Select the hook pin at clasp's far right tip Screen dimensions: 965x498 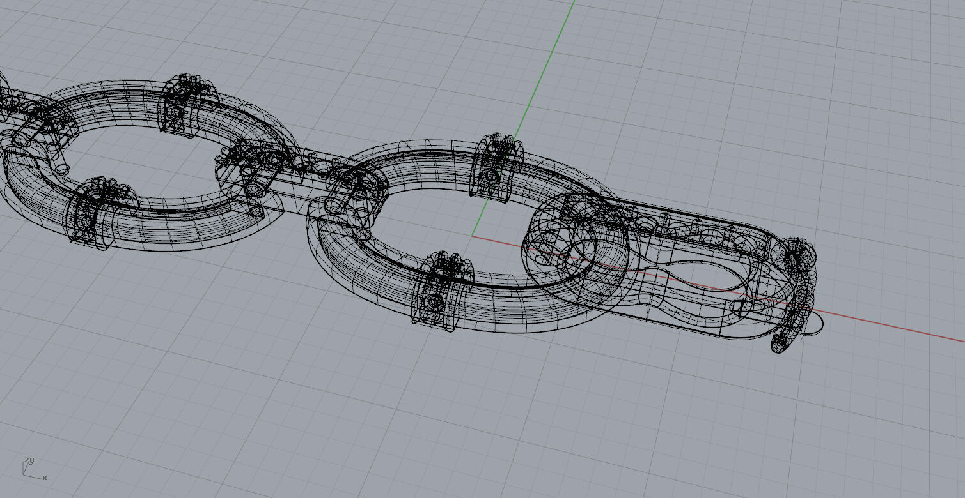[x=796, y=295]
